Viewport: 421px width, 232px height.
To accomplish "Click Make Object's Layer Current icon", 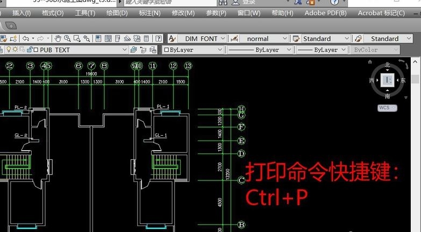I will tap(133, 50).
